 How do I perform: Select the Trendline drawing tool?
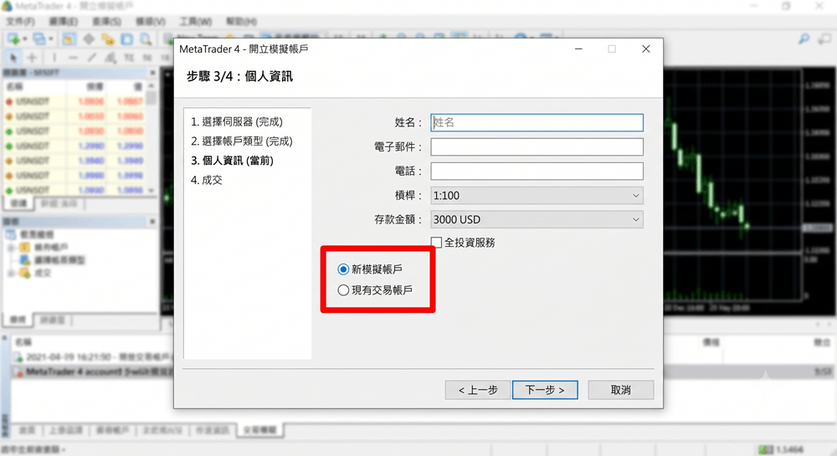pos(92,57)
